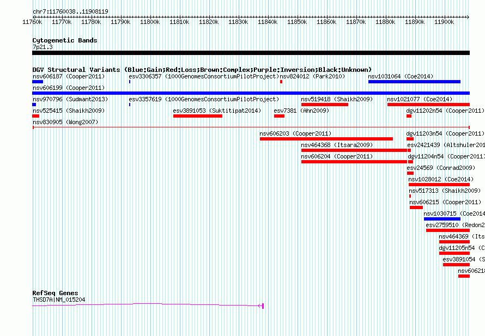Click the Cytogenetic Bands track title
Image resolution: width=485 pixels, height=336 pixels.
(x=65, y=40)
